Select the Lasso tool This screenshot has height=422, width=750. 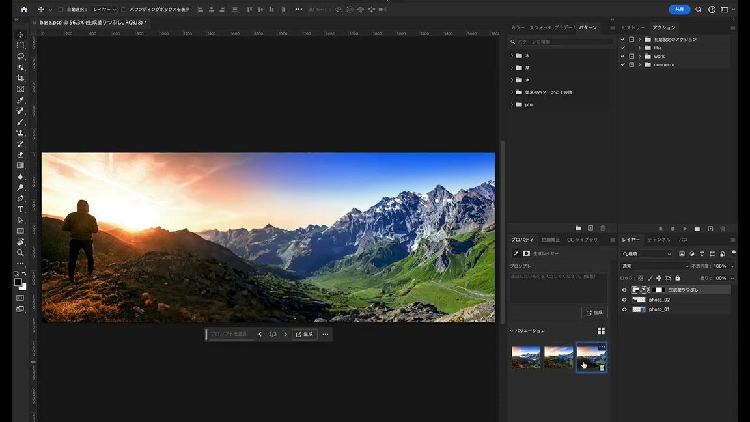[x=20, y=57]
